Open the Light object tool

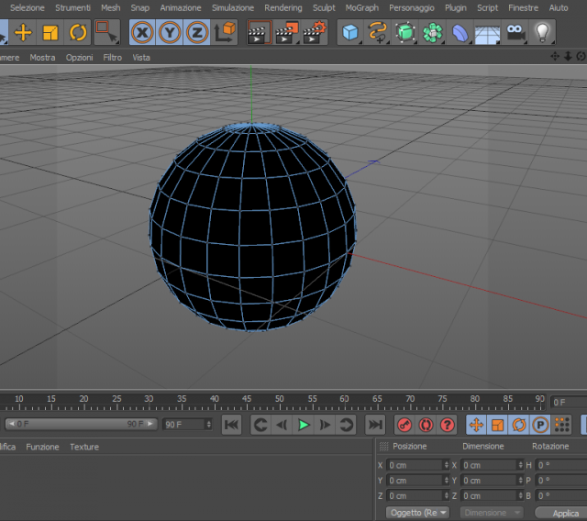click(542, 33)
